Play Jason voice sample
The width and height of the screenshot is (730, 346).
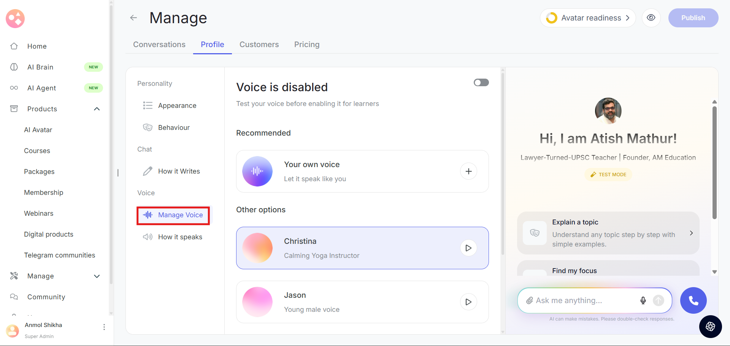468,302
